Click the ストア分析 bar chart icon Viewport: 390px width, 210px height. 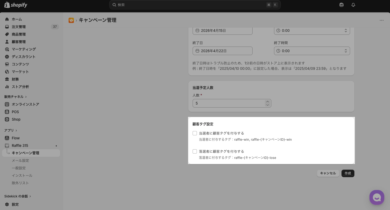[x=7, y=87]
